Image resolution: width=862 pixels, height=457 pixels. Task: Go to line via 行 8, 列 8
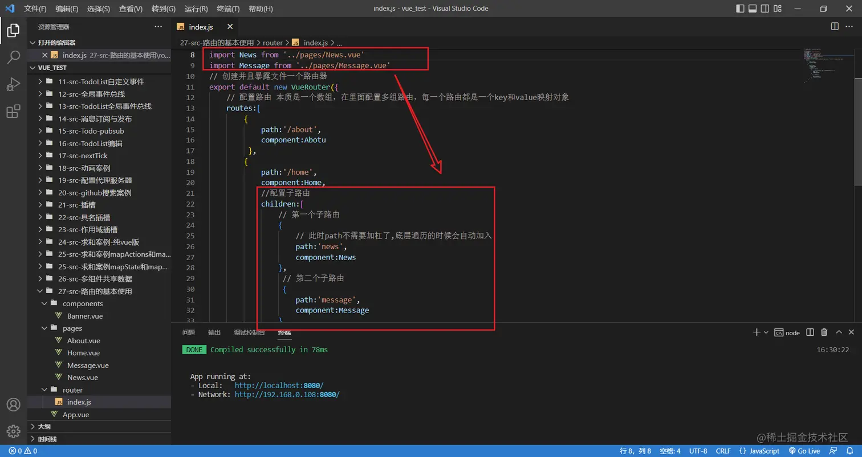[x=635, y=451]
